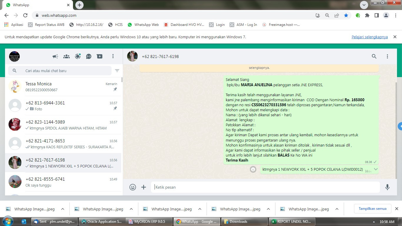
Task: Click the browser back arrow
Action: pos(6,15)
